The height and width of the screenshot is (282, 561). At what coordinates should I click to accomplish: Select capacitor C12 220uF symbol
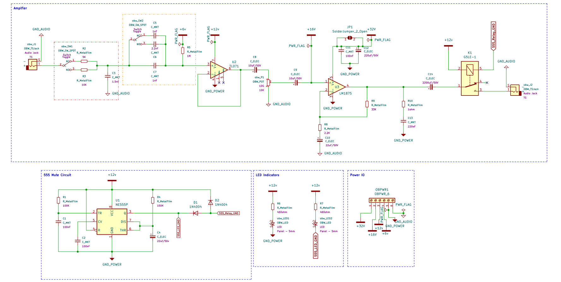(x=358, y=50)
